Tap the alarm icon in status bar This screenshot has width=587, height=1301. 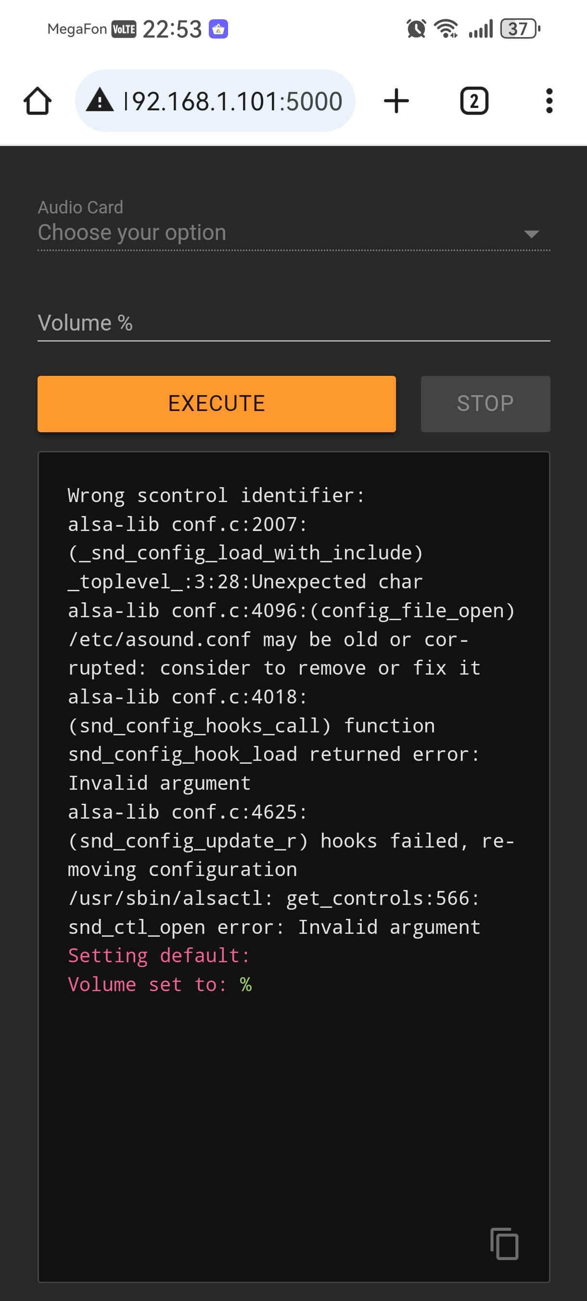pos(416,29)
